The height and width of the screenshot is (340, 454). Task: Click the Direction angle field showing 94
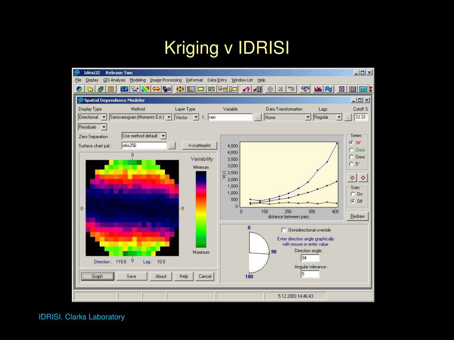point(310,258)
